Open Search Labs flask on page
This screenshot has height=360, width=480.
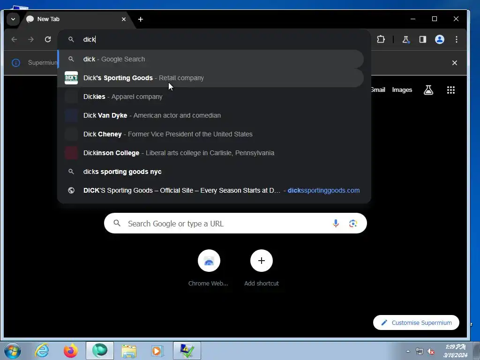click(x=428, y=90)
